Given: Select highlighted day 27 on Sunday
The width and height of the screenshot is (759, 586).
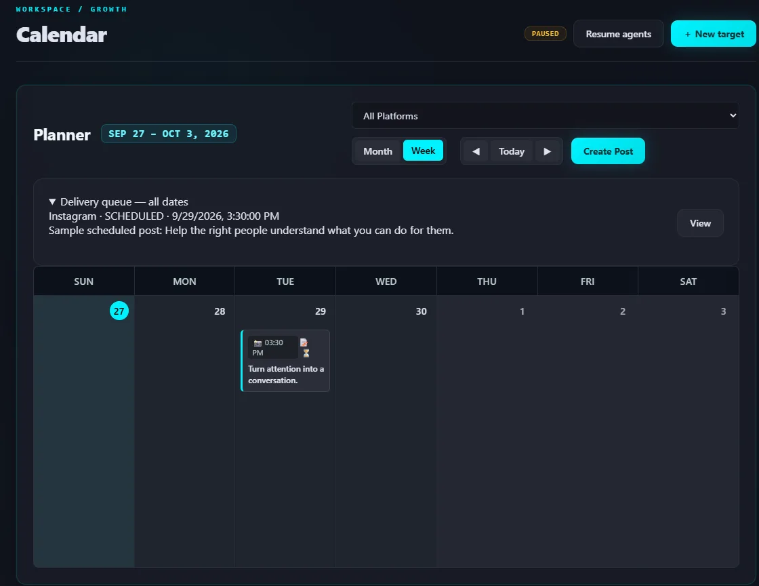Looking at the screenshot, I should 119,311.
